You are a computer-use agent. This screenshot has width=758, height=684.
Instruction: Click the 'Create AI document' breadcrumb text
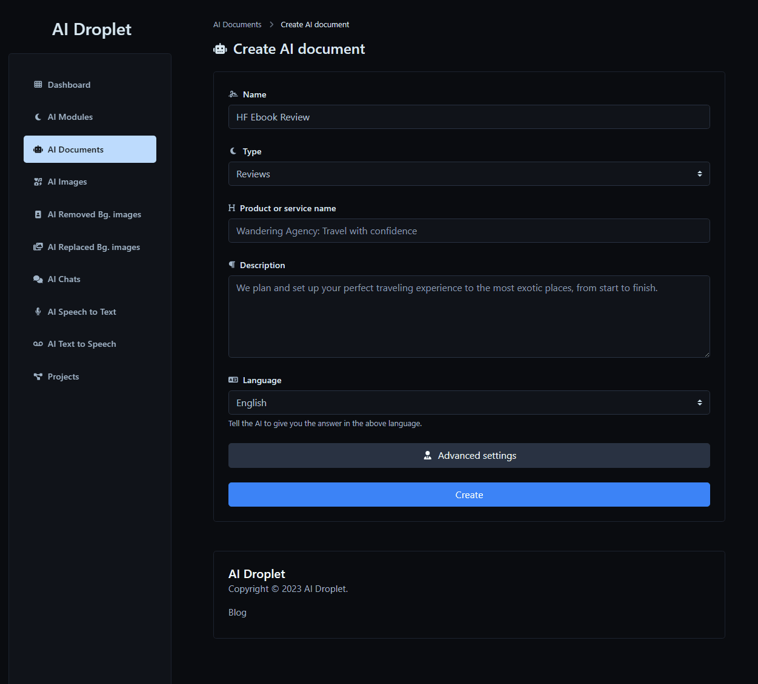point(315,25)
